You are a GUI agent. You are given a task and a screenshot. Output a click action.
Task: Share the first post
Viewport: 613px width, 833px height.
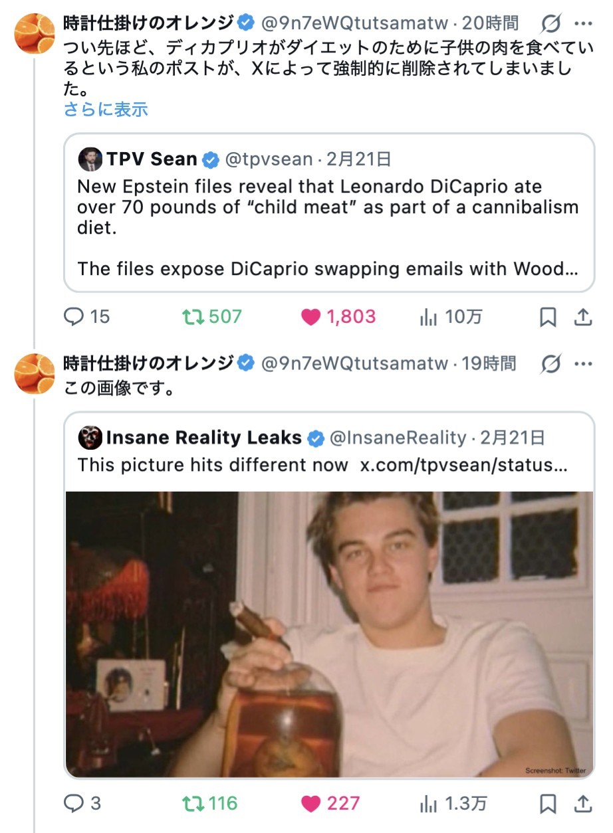(x=583, y=318)
